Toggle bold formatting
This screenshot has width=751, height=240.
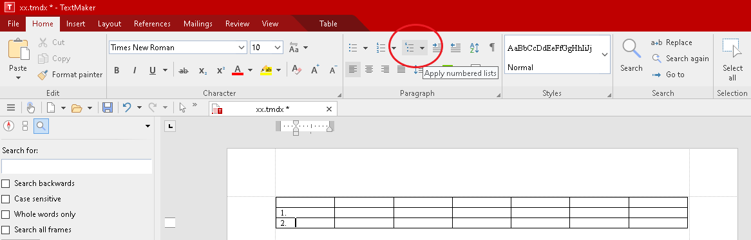click(x=117, y=70)
